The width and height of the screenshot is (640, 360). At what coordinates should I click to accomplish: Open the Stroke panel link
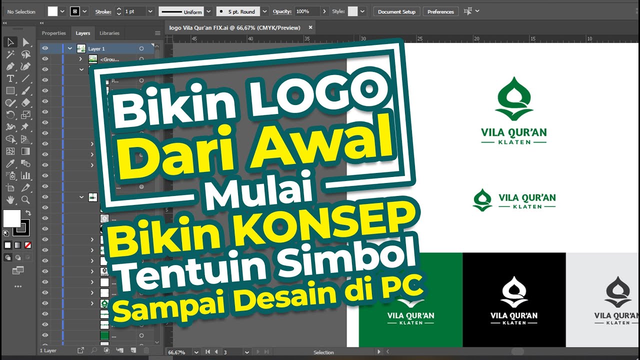[103, 11]
